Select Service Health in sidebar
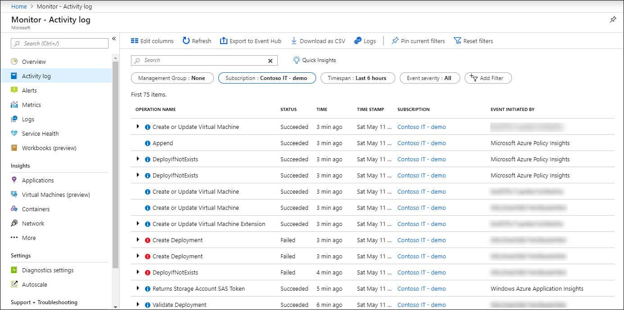 [40, 133]
